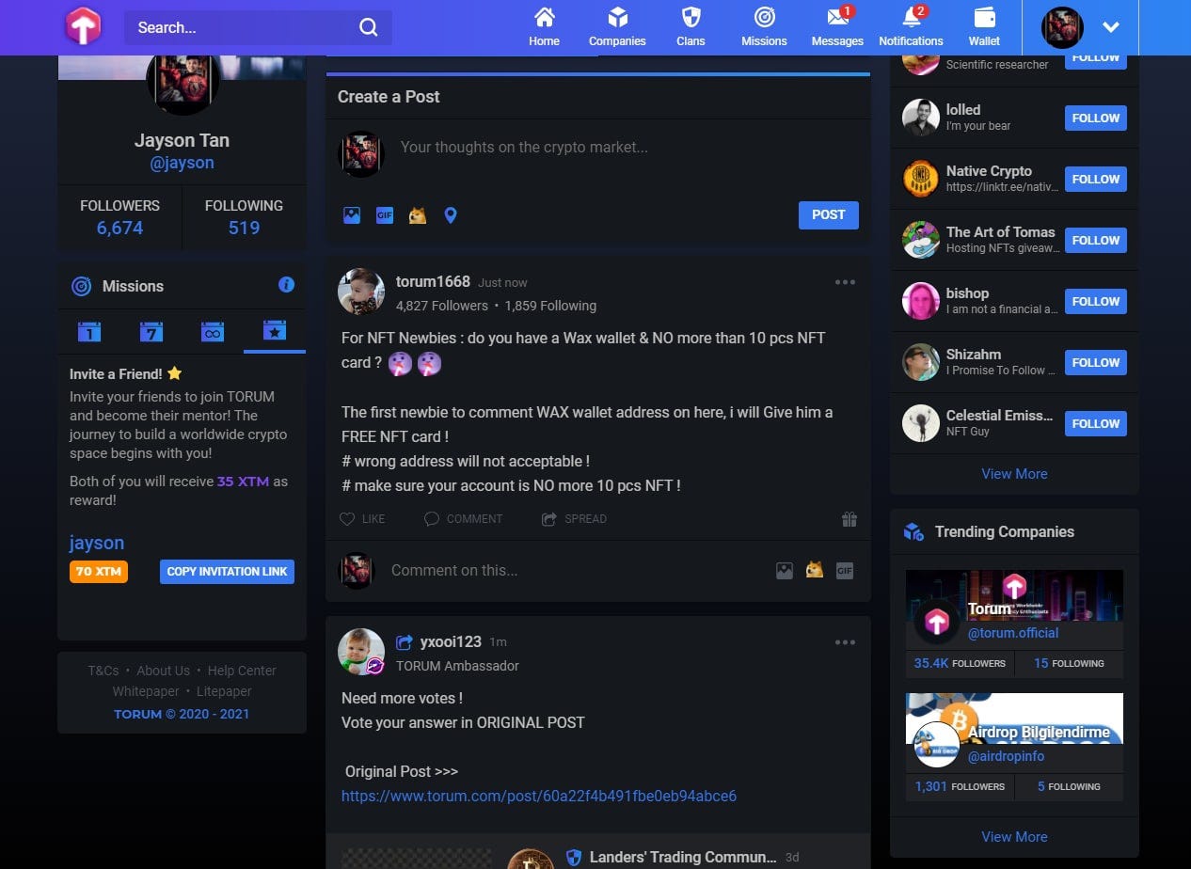This screenshot has width=1191, height=869.
Task: Click the Torum company banner thumbnail
Action: coord(1014,595)
